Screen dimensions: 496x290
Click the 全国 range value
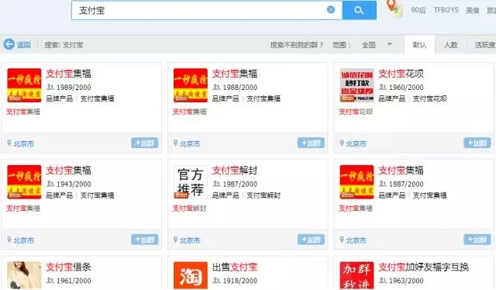(369, 45)
